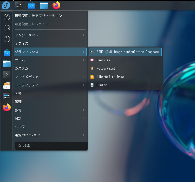Open Dolphin file manager in the top panel

pyautogui.click(x=44, y=5)
